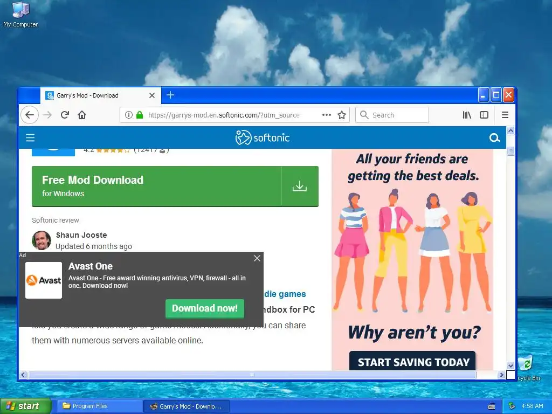
Task: Maximize the Firefox browser window
Action: click(496, 95)
